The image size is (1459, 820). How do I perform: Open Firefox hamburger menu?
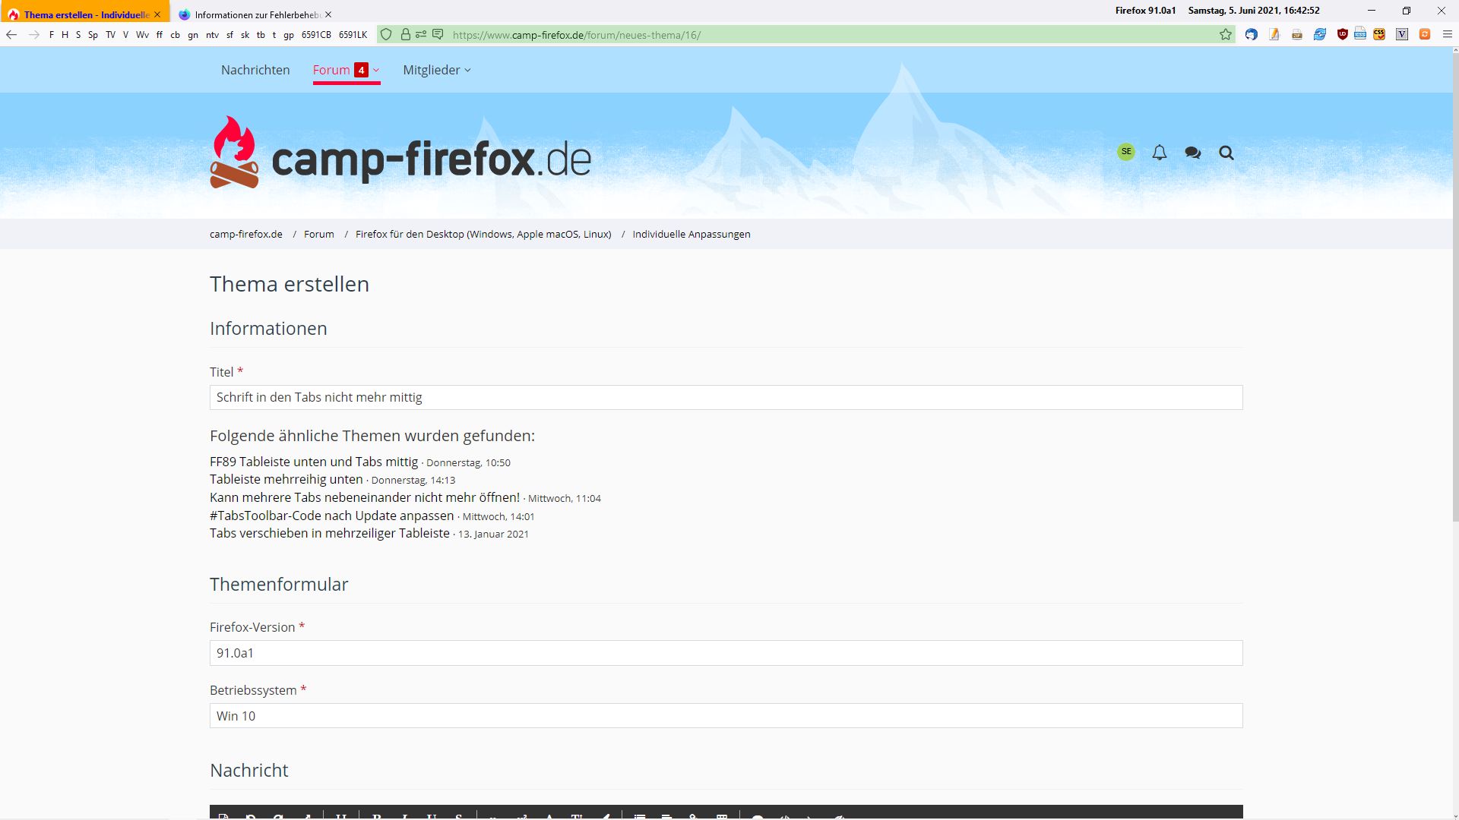tap(1447, 34)
